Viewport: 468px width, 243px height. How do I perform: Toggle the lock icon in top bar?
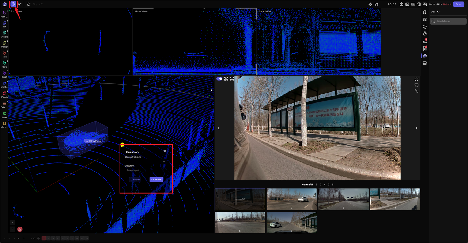(x=401, y=4)
